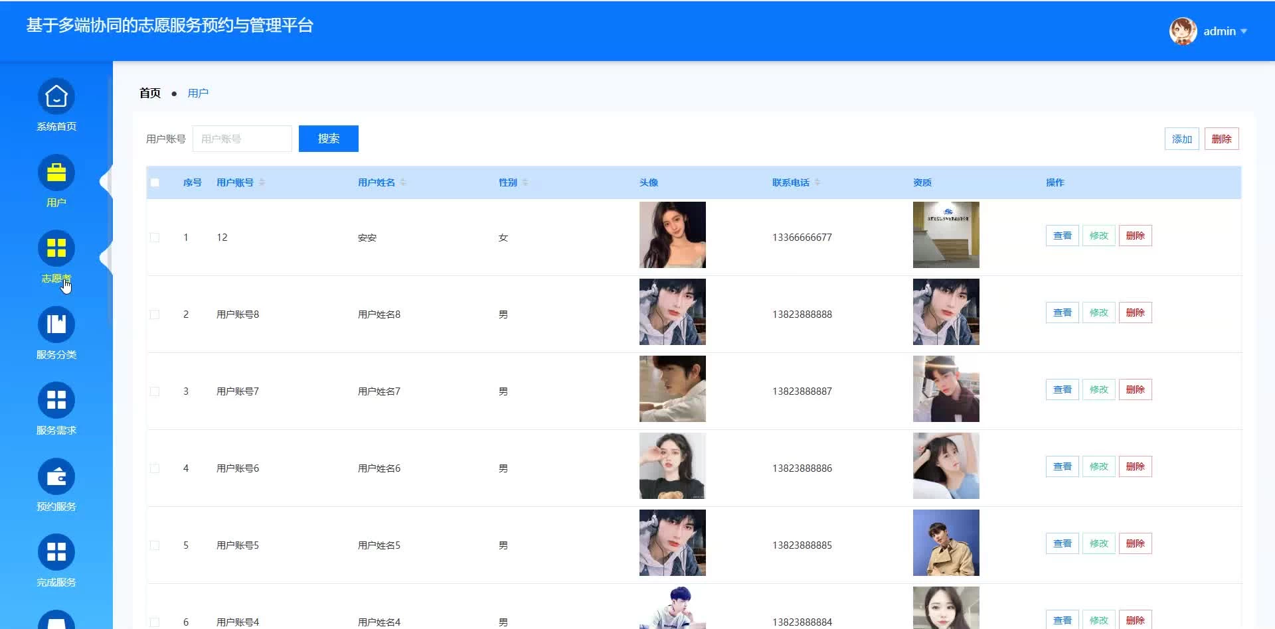Open the 预约服务 wallet icon

tap(56, 476)
